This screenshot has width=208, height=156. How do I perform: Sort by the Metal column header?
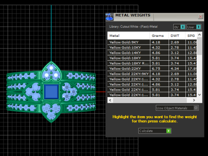pos(129,36)
